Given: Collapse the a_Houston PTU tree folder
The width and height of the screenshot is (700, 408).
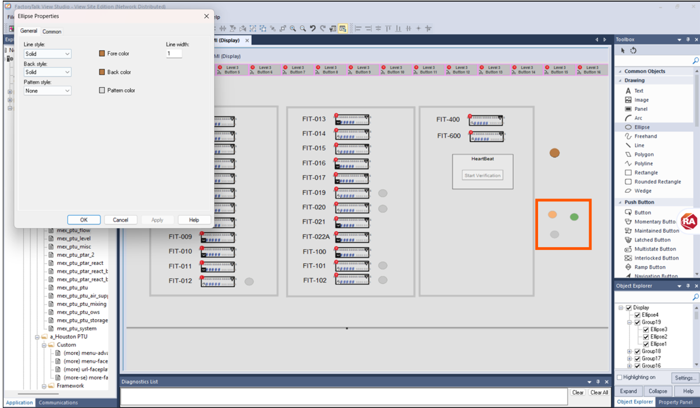Looking at the screenshot, I should pos(37,336).
